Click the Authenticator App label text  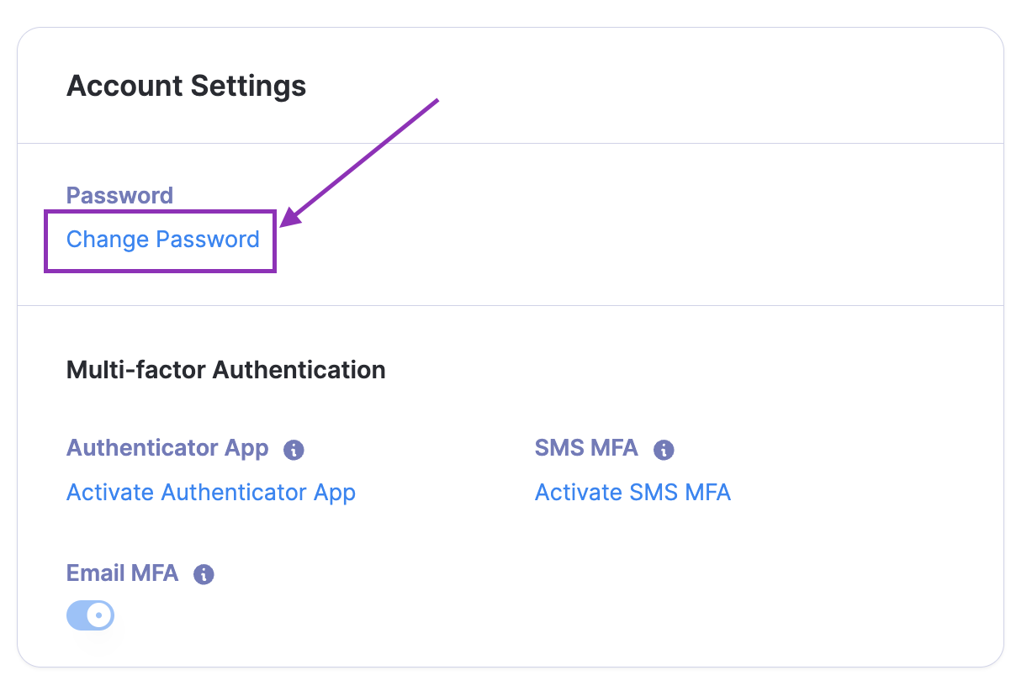(167, 448)
